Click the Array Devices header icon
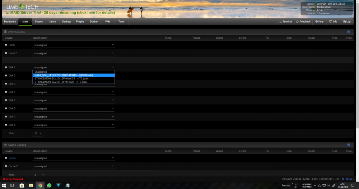Image resolution: width=359 pixels, height=189 pixels. (x=5, y=32)
